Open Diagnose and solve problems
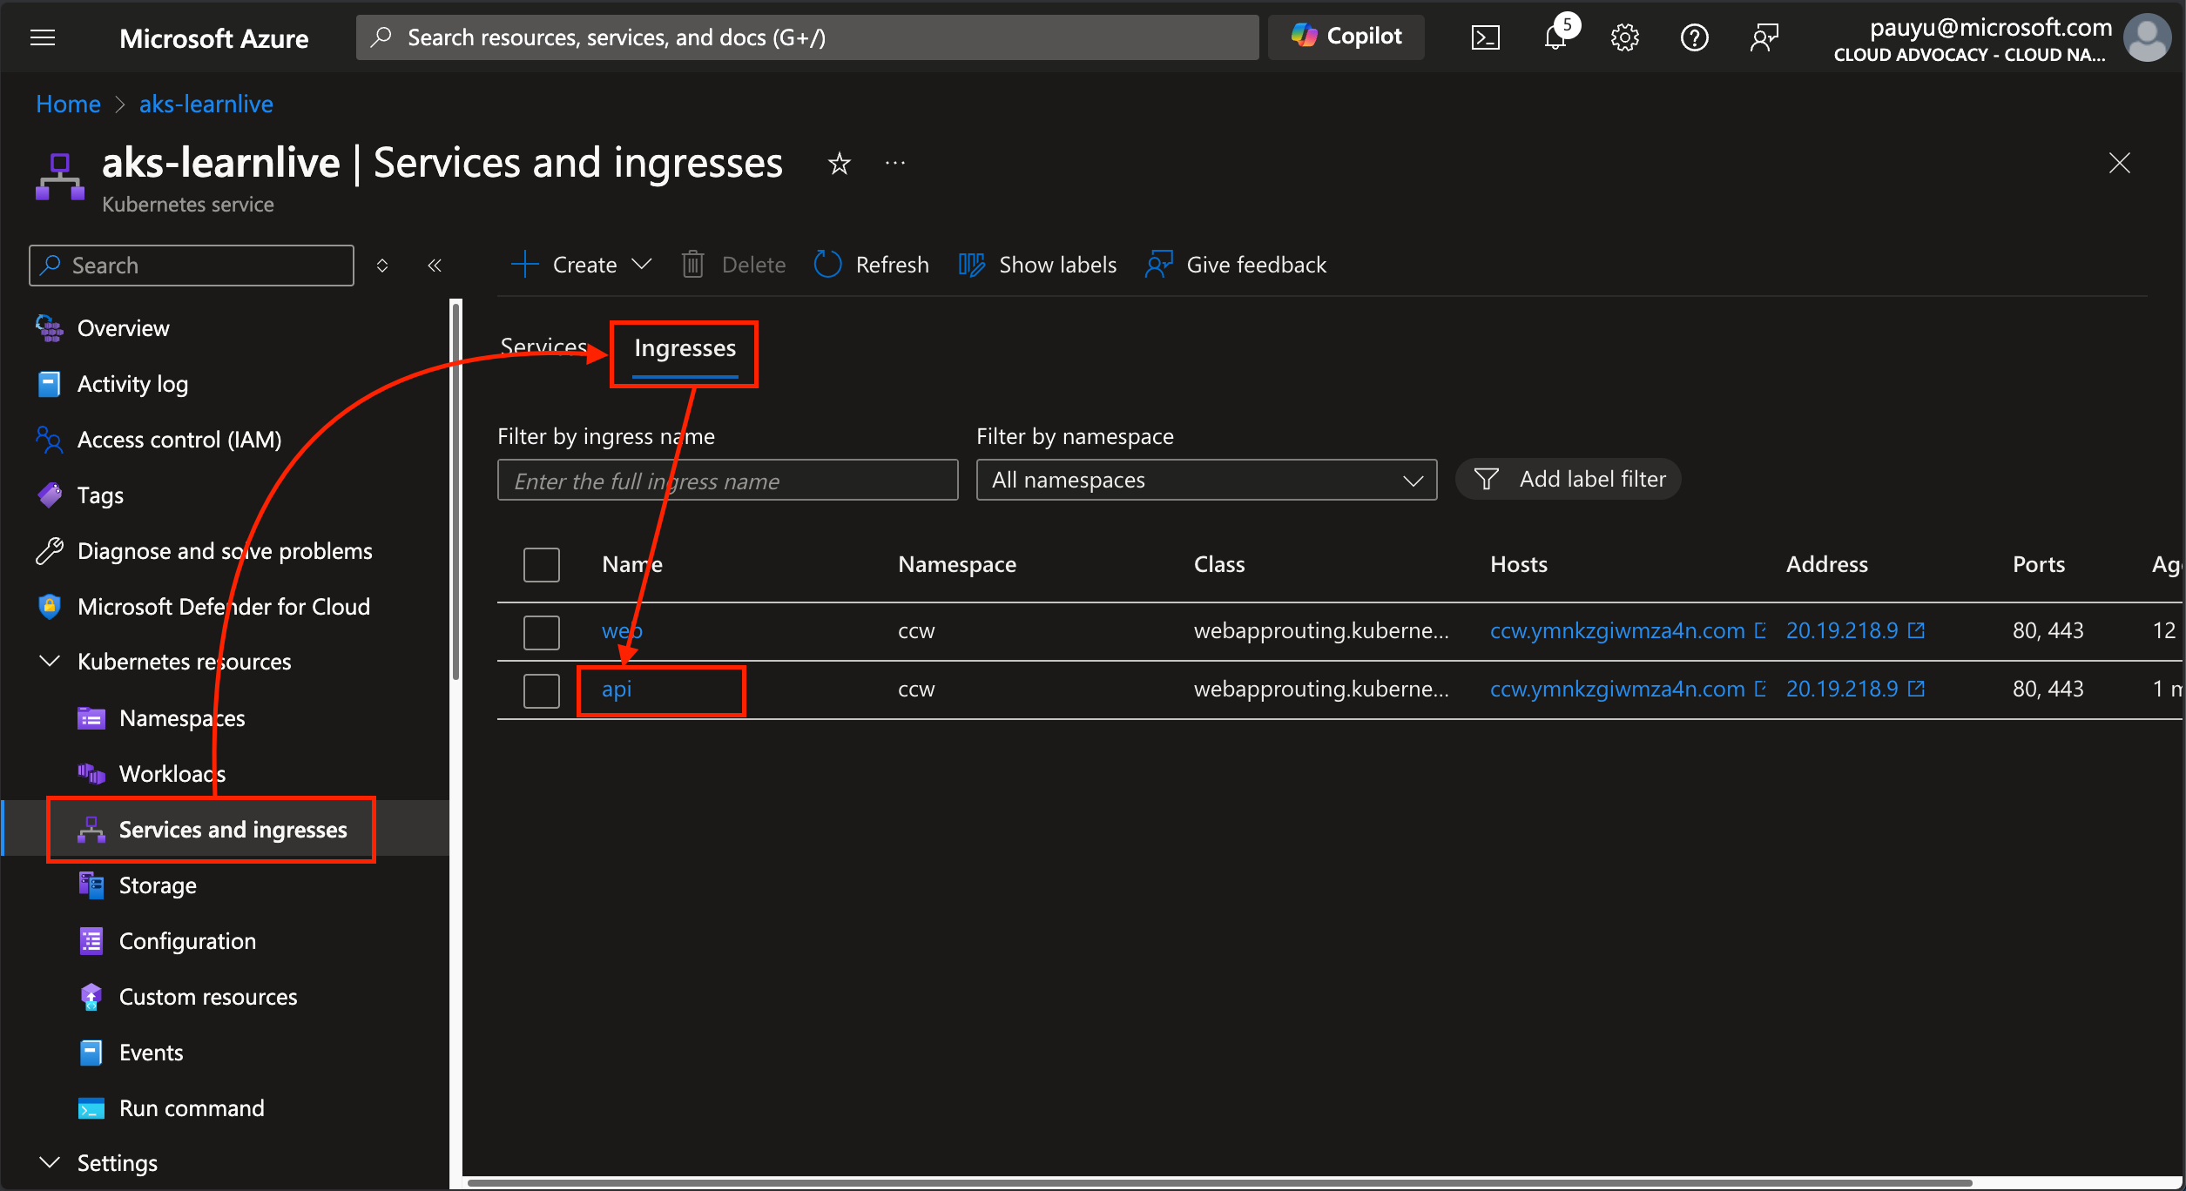The image size is (2186, 1191). [x=226, y=551]
